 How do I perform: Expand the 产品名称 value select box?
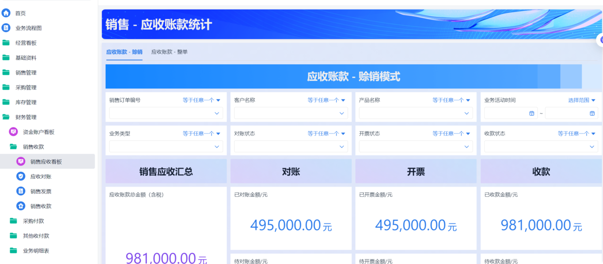[x=416, y=113]
